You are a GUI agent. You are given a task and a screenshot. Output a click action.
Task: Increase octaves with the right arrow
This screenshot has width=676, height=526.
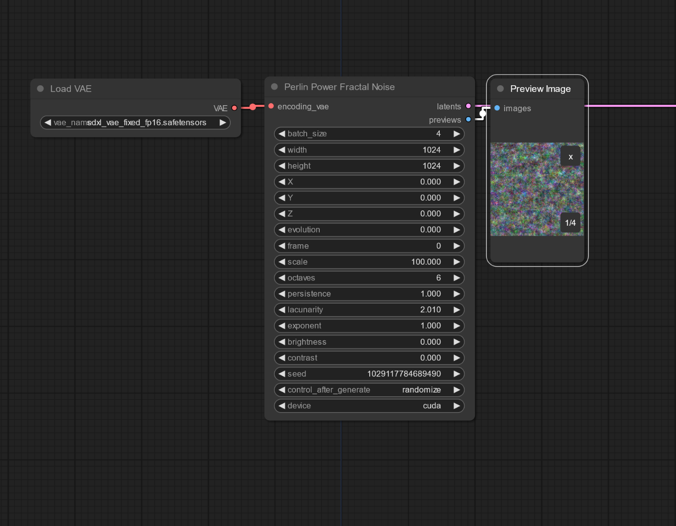pyautogui.click(x=457, y=278)
